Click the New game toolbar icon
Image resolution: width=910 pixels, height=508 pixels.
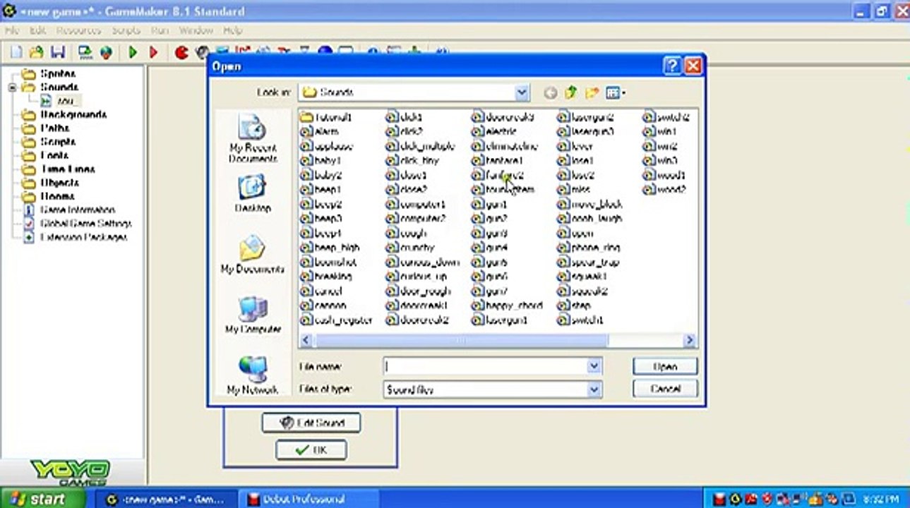click(x=16, y=52)
